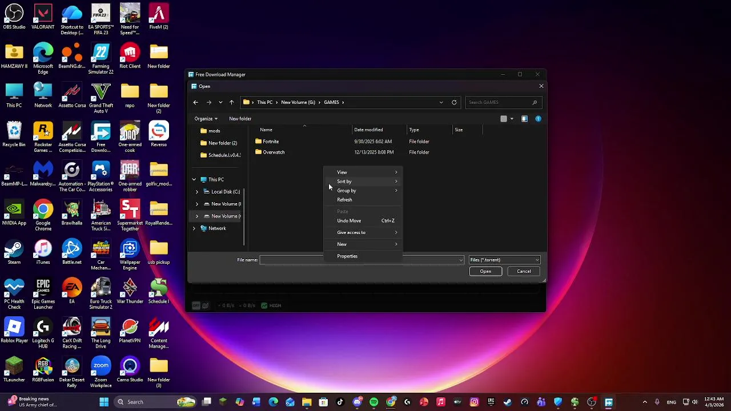The image size is (731, 411).
Task: Open the Organize dropdown
Action: click(x=206, y=119)
